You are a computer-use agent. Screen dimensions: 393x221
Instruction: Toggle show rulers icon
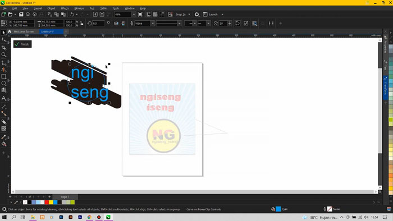(148, 15)
